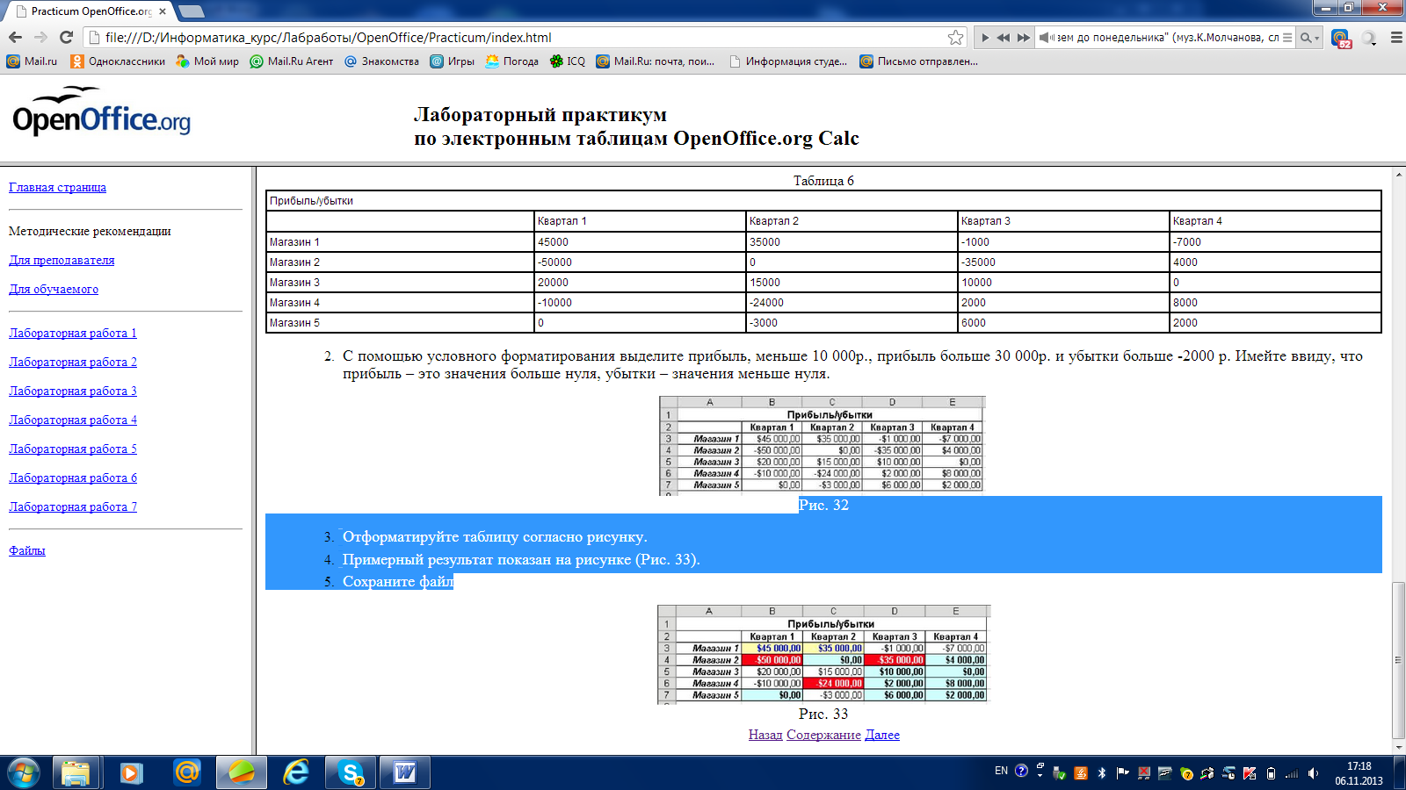This screenshot has height=790, width=1406.
Task: Open the Игры bookmark
Action: 452,61
